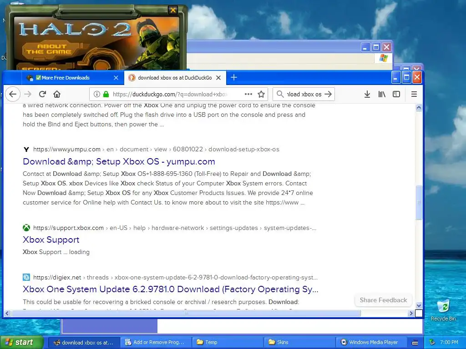Open site information icon in address bar

[97, 95]
